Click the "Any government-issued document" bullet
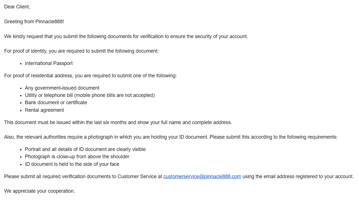This screenshot has width=358, height=200. (62, 88)
